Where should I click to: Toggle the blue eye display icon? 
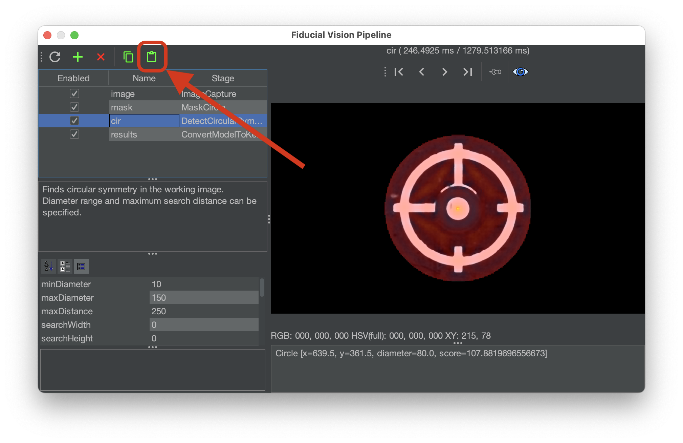(x=520, y=72)
